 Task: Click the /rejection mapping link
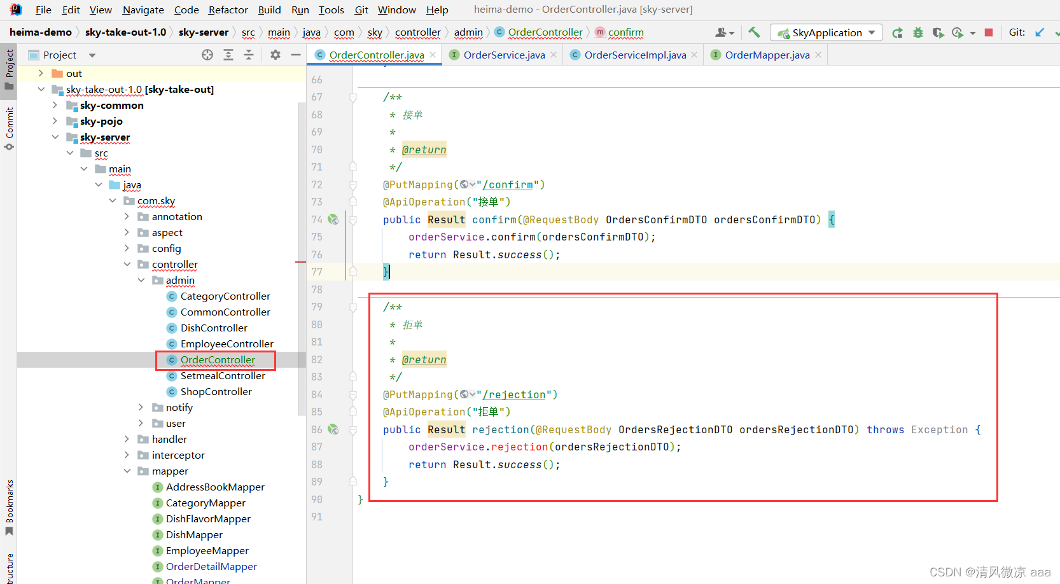pos(514,394)
